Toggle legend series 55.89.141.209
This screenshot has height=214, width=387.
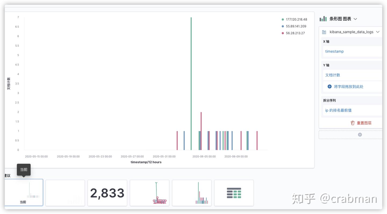296,26
